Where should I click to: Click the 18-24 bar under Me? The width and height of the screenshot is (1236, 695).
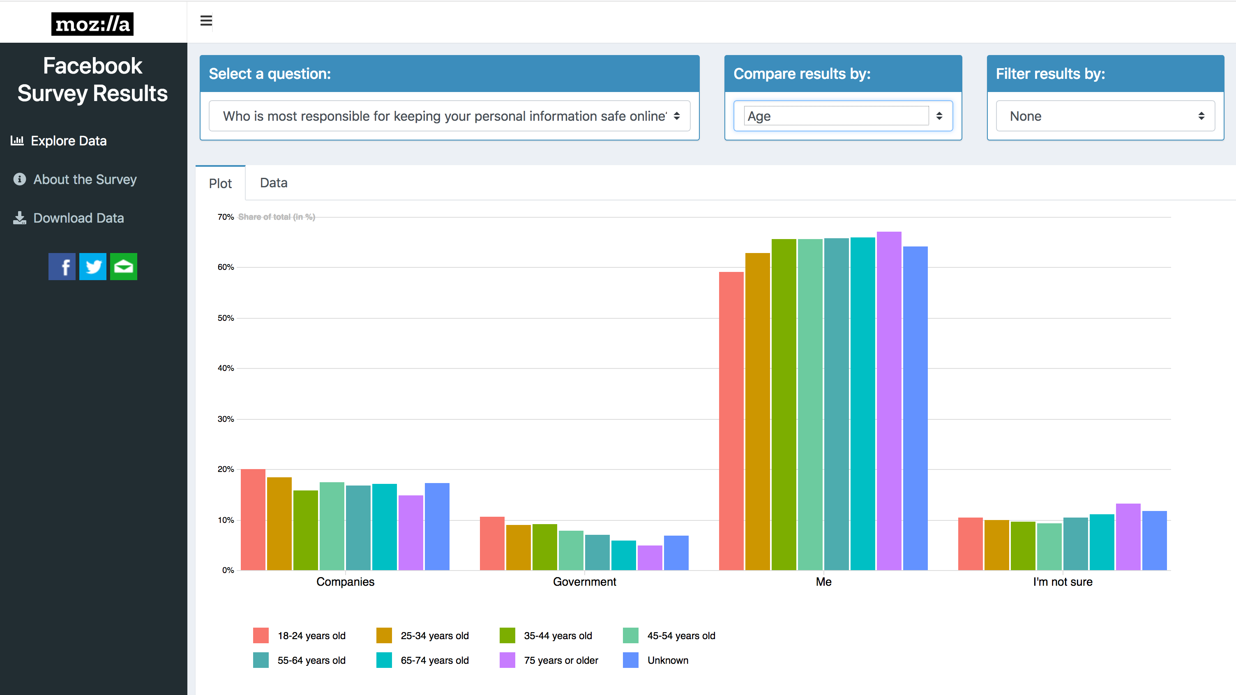pos(731,421)
